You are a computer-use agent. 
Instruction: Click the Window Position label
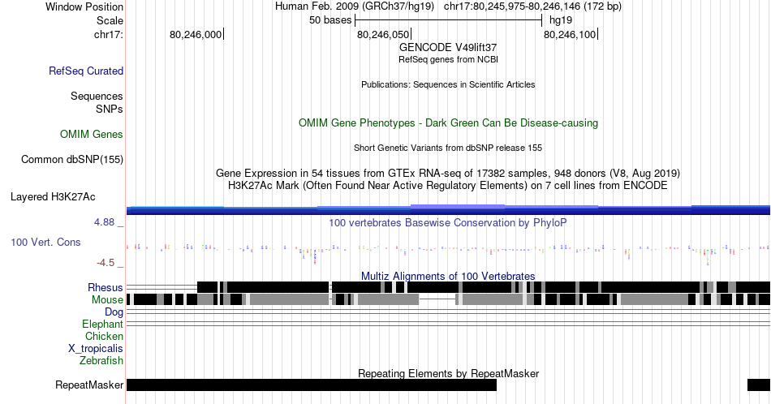pyautogui.click(x=84, y=6)
